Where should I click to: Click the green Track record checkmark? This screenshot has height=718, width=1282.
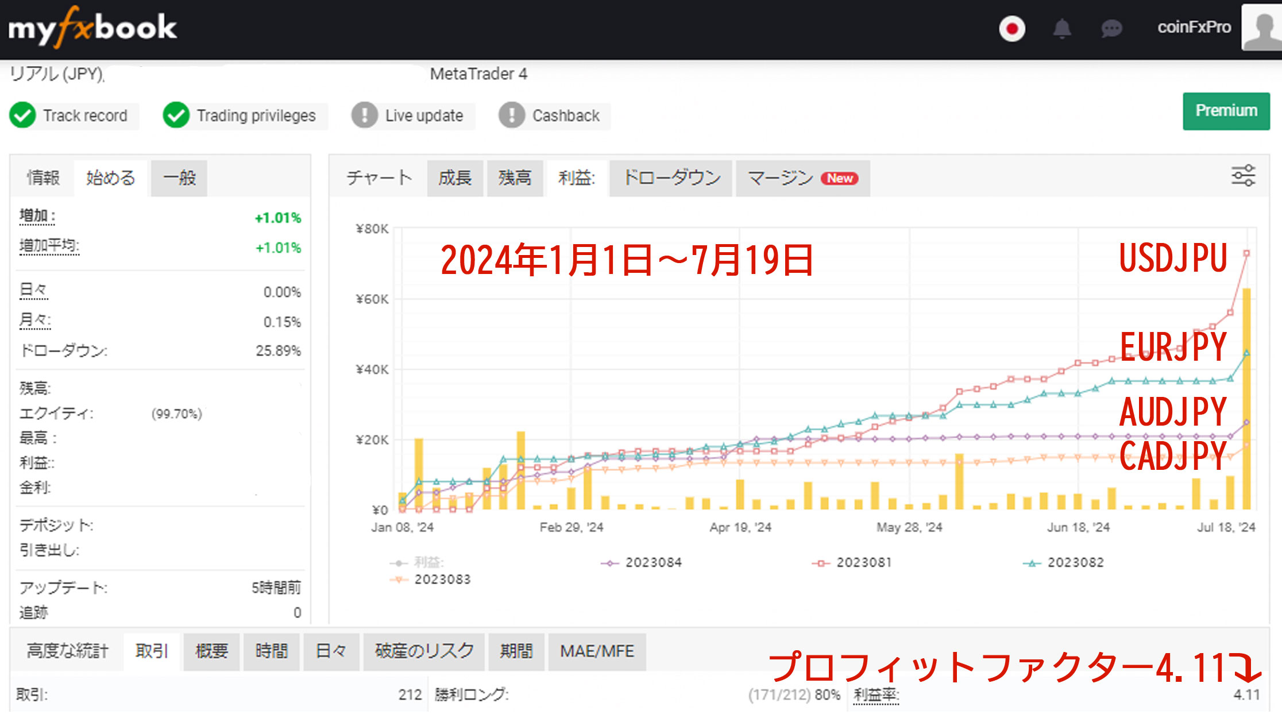coord(23,115)
